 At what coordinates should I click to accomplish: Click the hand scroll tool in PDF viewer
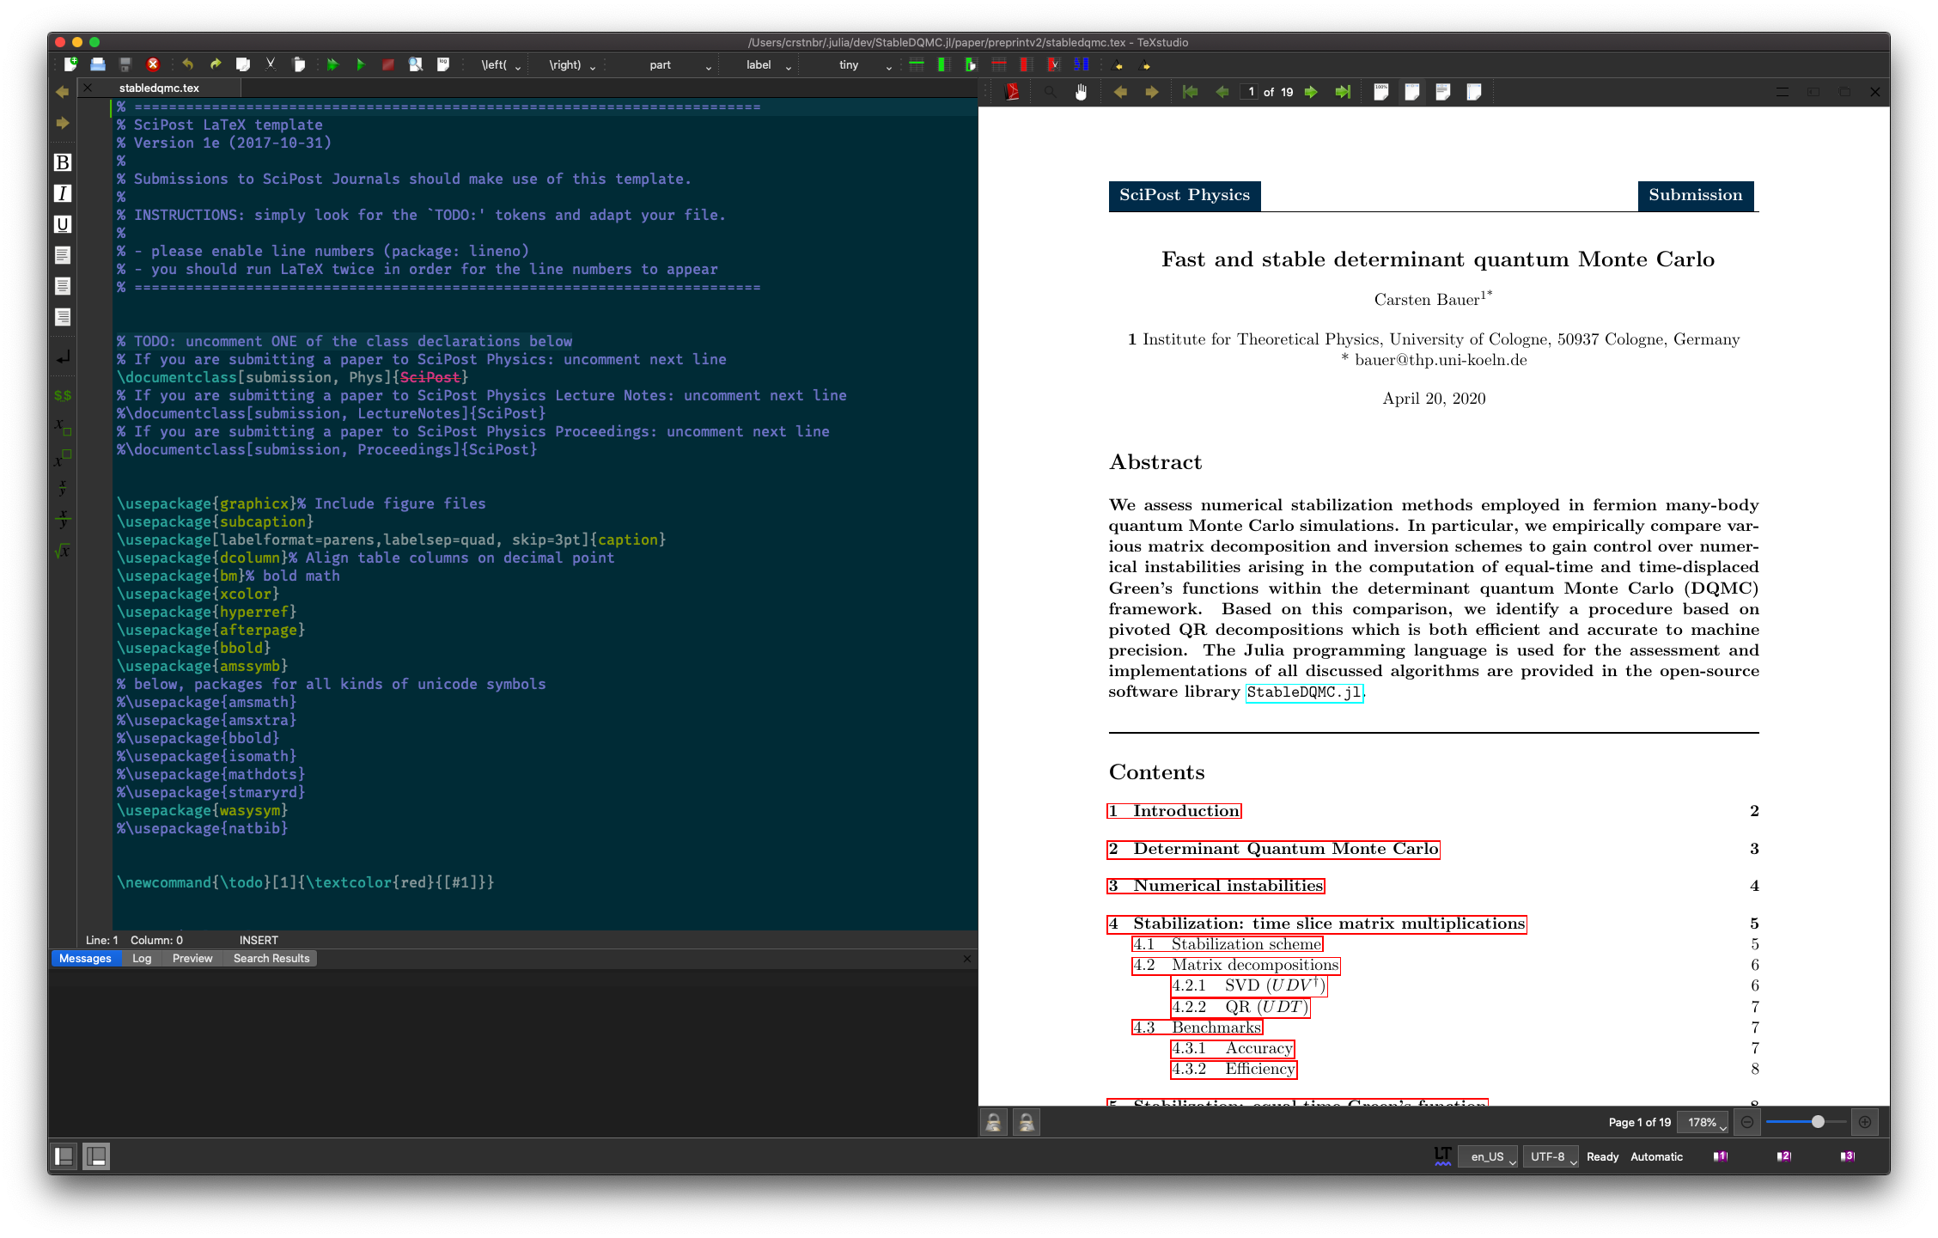coord(1081,92)
